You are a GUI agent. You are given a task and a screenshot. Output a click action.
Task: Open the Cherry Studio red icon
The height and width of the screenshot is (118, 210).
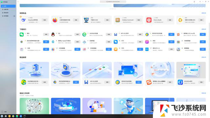[149, 20]
